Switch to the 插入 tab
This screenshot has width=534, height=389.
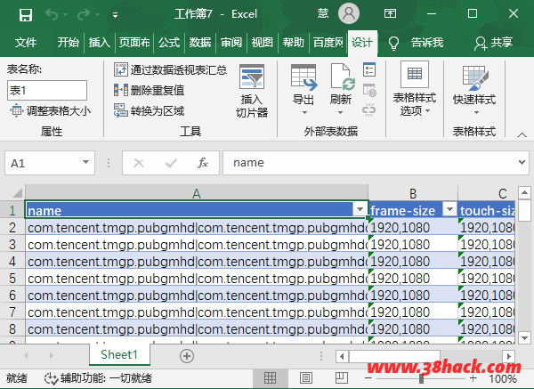99,43
